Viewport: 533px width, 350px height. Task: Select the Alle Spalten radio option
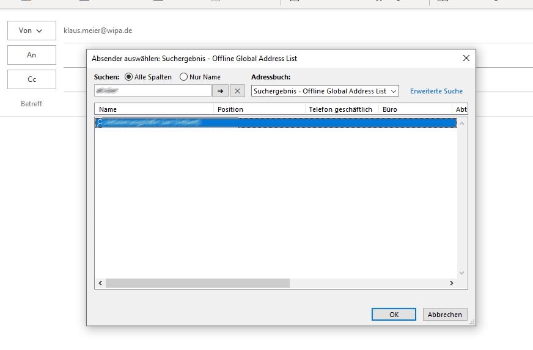(129, 77)
